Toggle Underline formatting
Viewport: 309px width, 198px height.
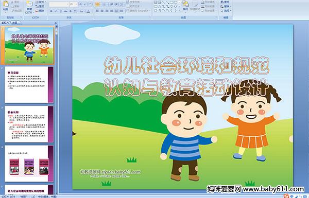[x=60, y=11]
